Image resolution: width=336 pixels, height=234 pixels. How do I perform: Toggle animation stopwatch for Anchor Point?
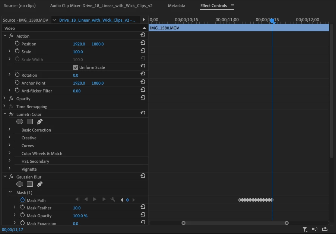coord(18,82)
